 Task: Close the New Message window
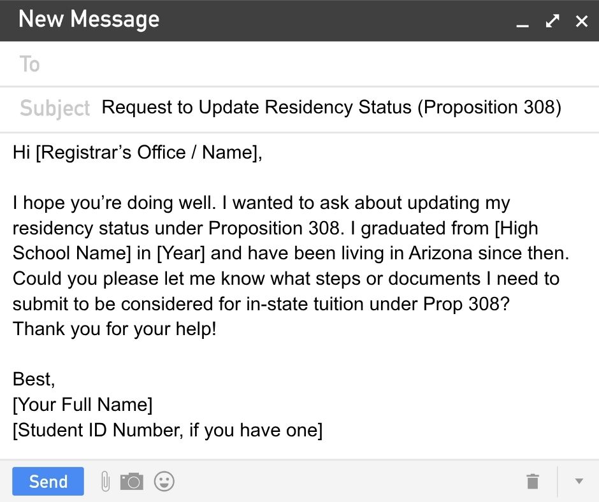[581, 21]
